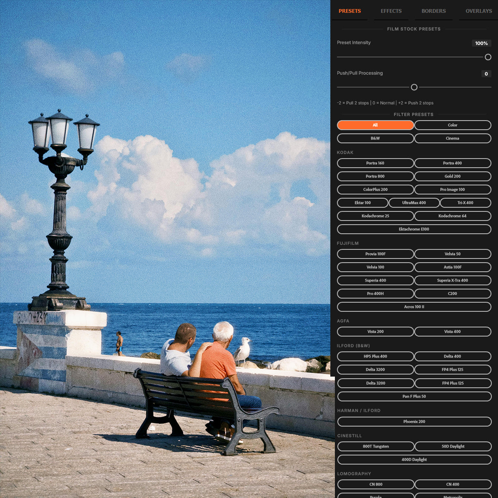This screenshot has width=498, height=498.
Task: Select the Lomography CN 800 preset
Action: point(376,484)
